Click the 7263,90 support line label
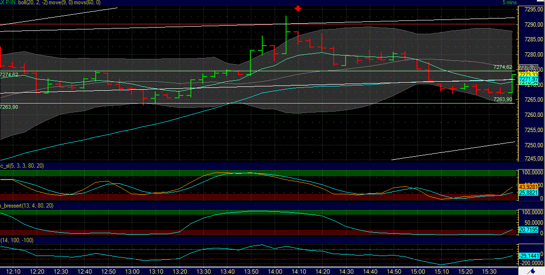Viewport: 545px width, 275px height. 502,100
